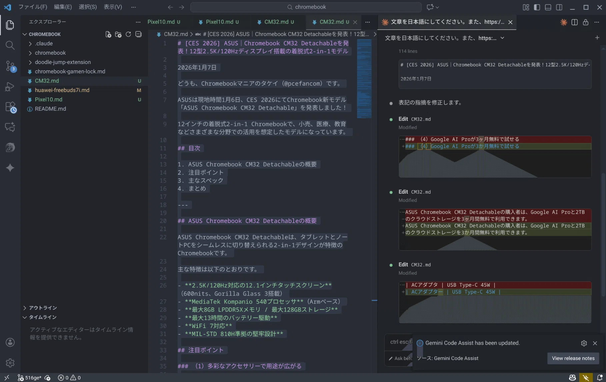Viewport: 606px width, 382px height.
Task: Open the Japanese 'あ' translate icon view
Action: pyautogui.click(x=10, y=147)
